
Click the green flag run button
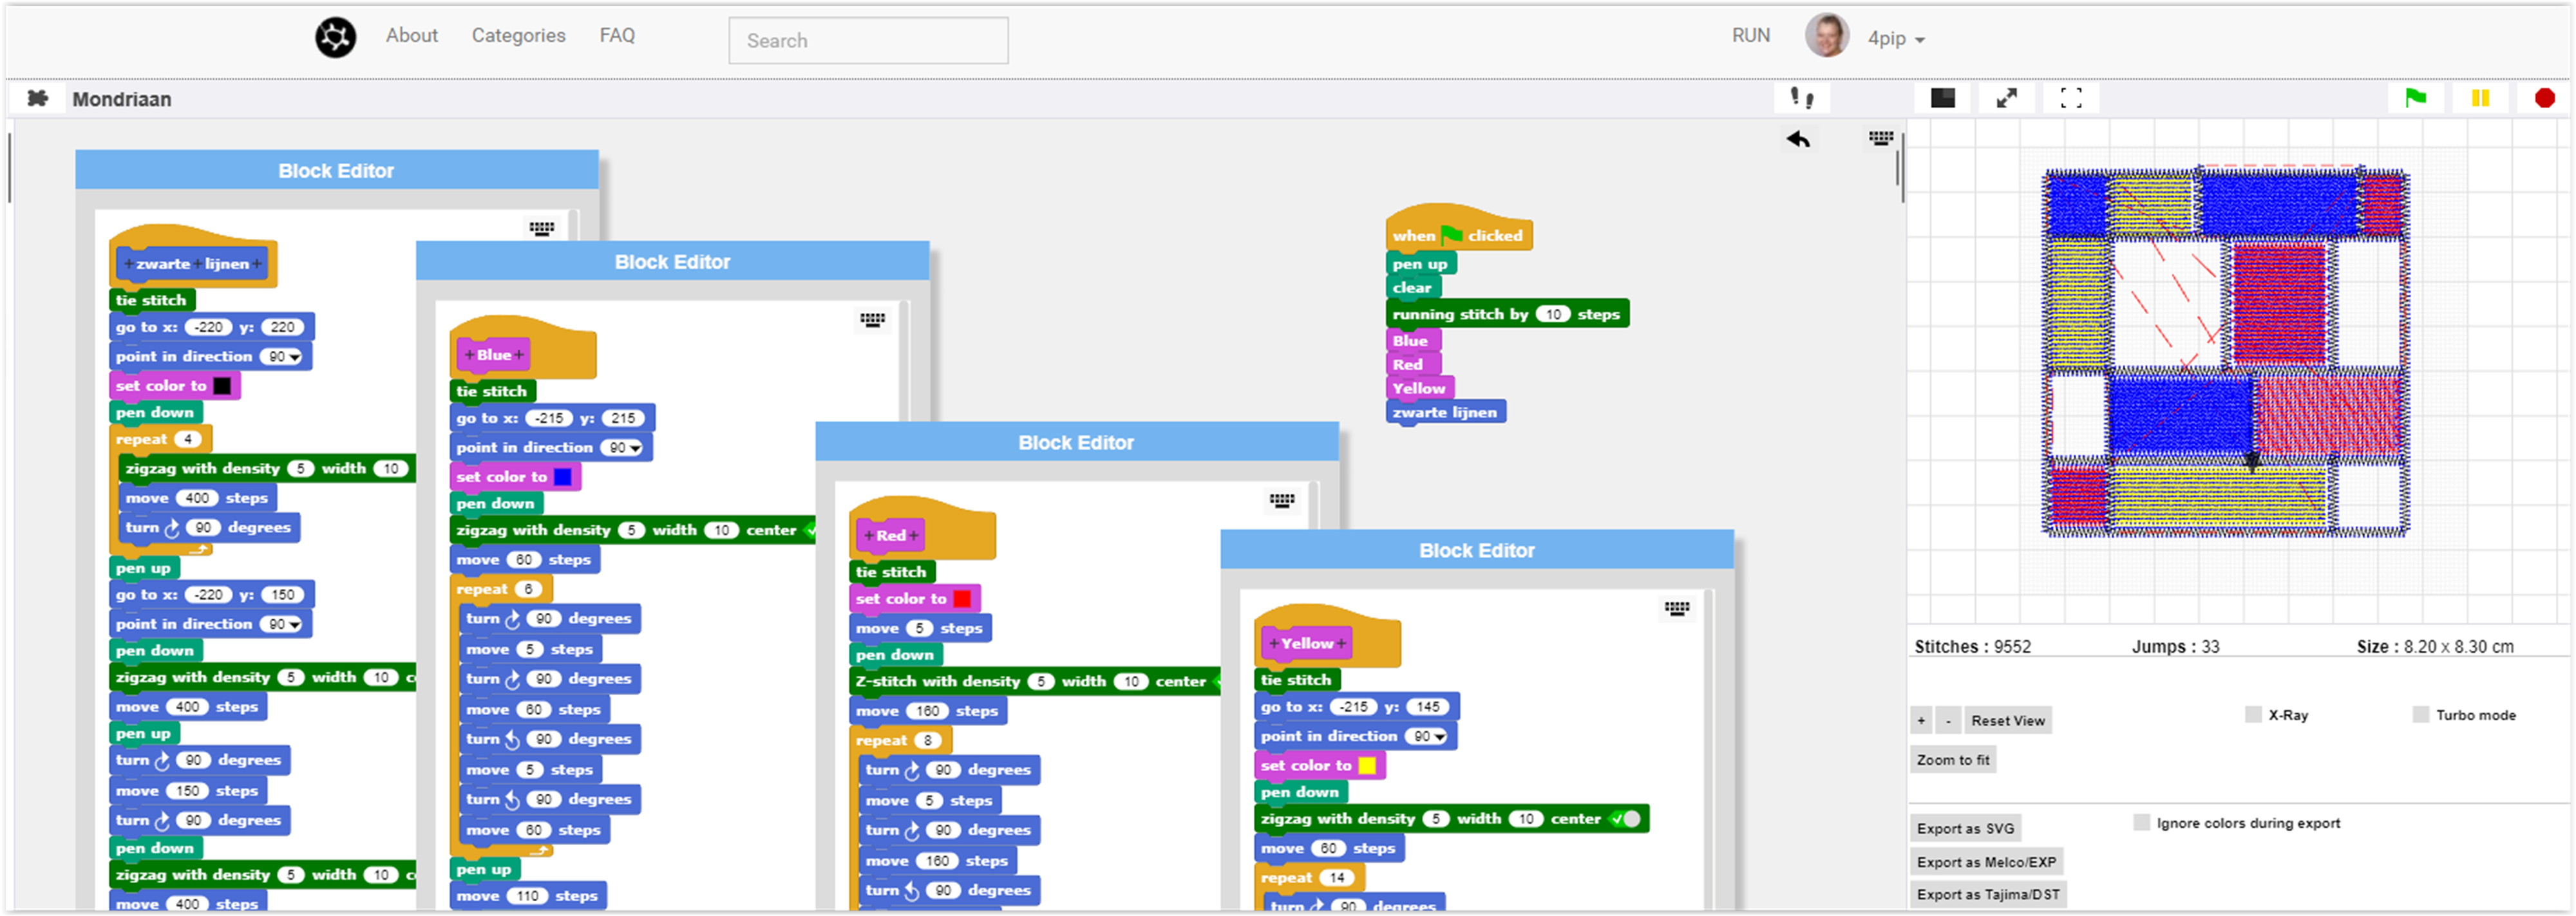(x=2415, y=98)
